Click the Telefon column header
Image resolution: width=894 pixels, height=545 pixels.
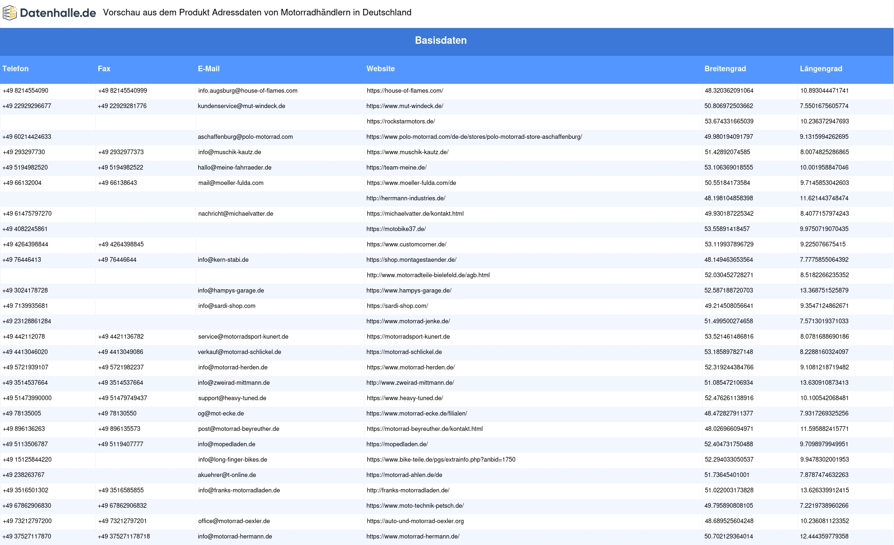[15, 68]
